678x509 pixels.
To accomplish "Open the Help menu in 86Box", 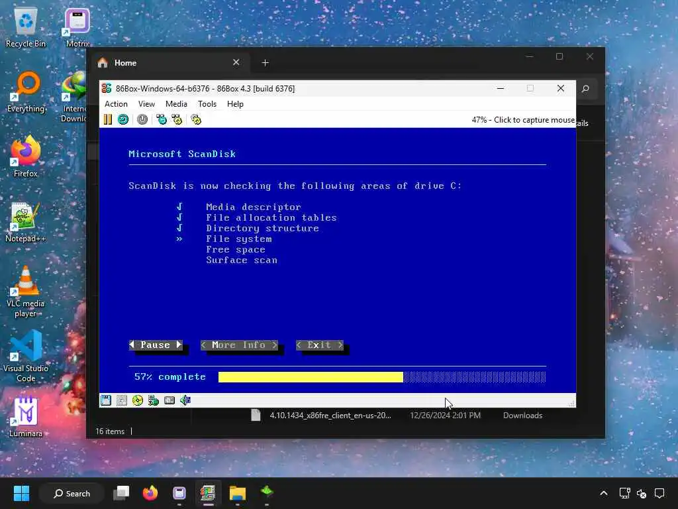I will tap(235, 104).
